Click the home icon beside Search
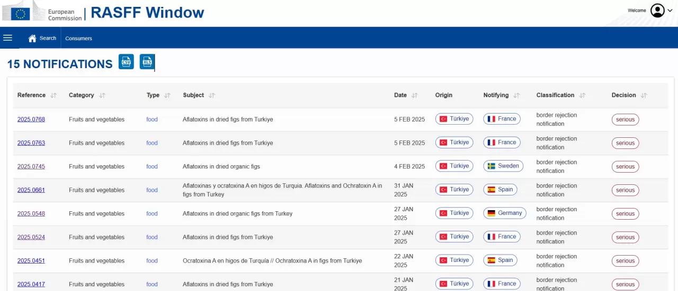 (x=32, y=38)
